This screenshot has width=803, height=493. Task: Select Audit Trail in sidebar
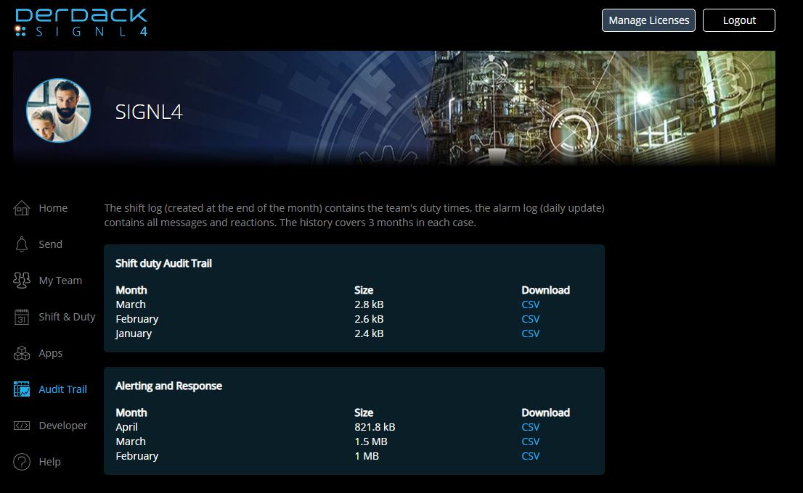(x=63, y=389)
